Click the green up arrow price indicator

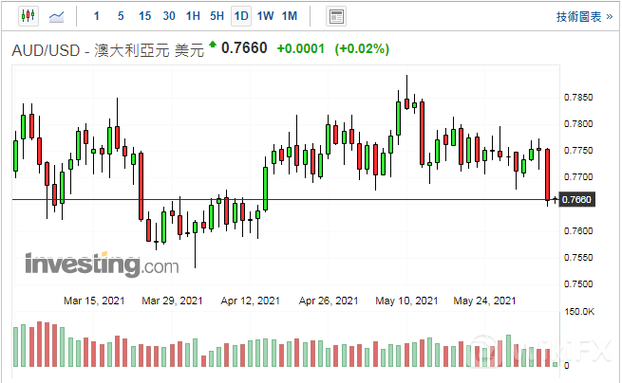(213, 44)
